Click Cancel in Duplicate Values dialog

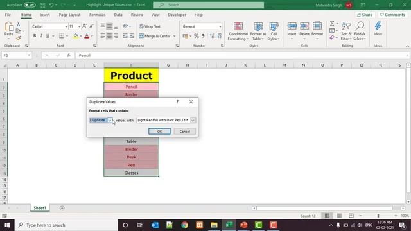(184, 132)
